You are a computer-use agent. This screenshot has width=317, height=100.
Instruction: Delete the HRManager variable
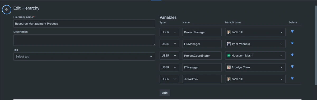pyautogui.click(x=292, y=43)
